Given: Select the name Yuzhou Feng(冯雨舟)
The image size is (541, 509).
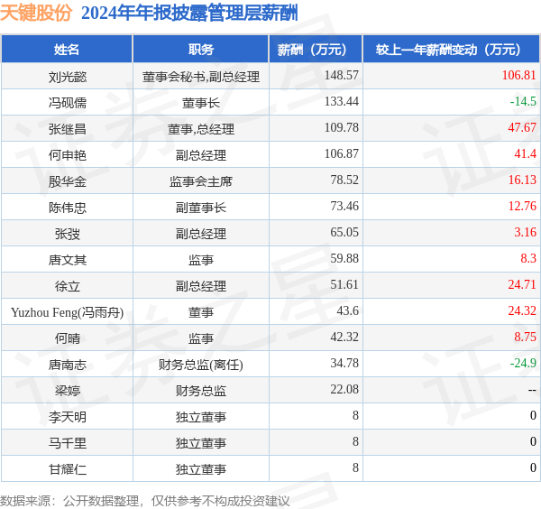Looking at the screenshot, I should [x=68, y=312].
